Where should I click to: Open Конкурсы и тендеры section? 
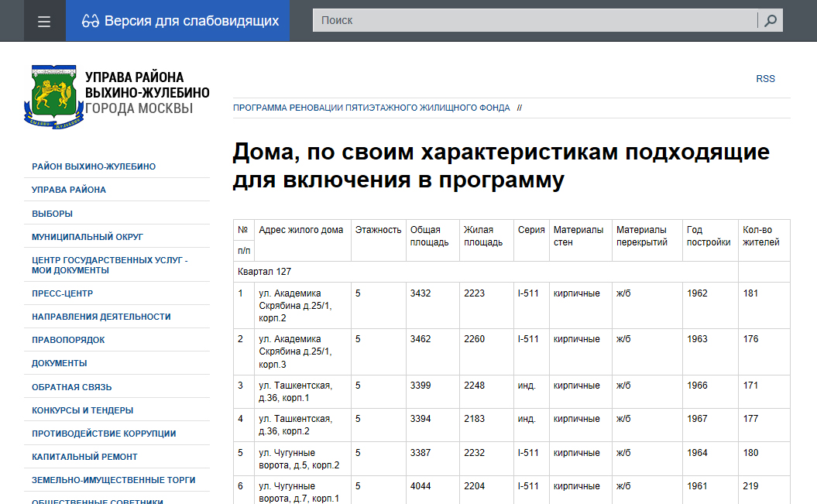(82, 410)
